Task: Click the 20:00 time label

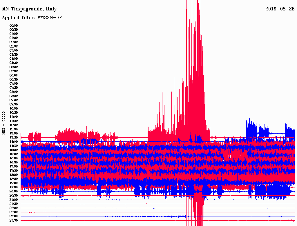Action: pos(14,192)
